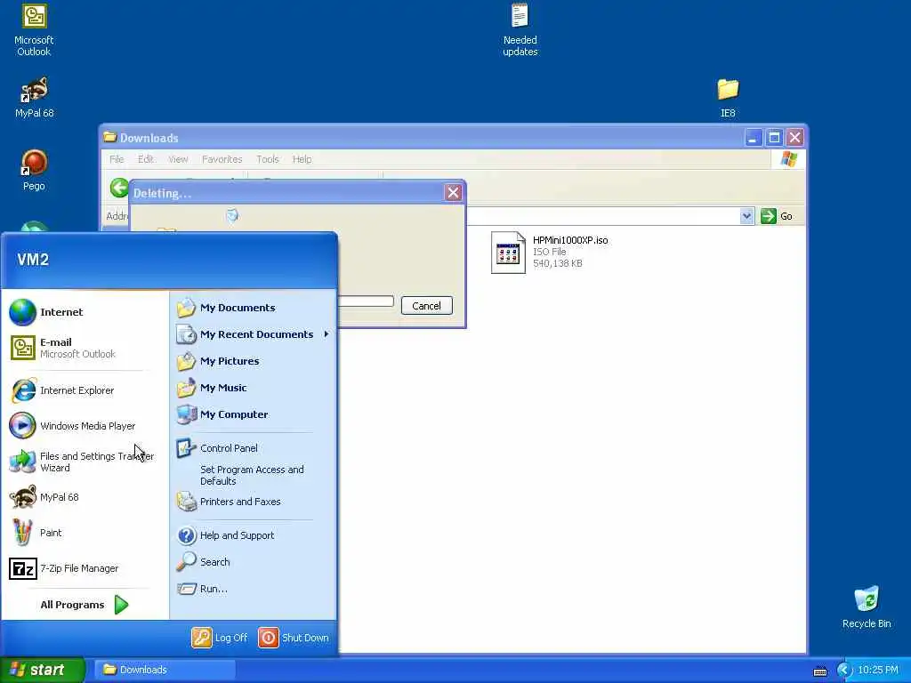Viewport: 911px width, 683px height.
Task: Open File menu in Downloads window
Action: click(117, 159)
